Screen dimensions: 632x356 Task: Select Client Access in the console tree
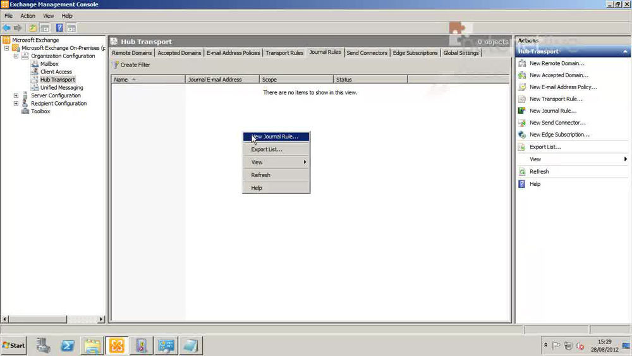coord(56,71)
